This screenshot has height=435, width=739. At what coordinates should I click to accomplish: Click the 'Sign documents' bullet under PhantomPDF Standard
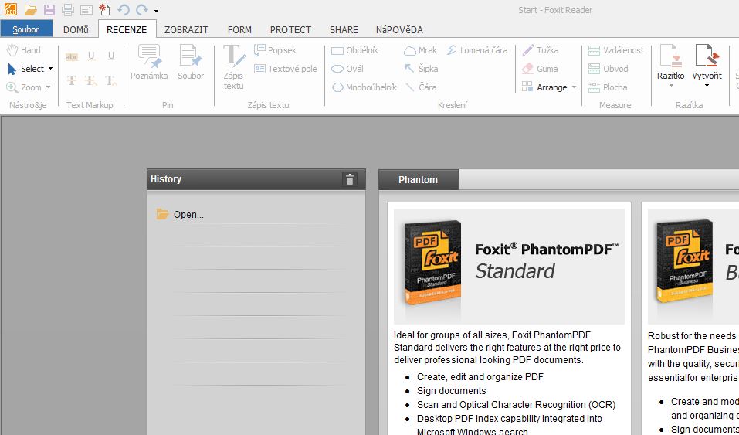pos(452,391)
